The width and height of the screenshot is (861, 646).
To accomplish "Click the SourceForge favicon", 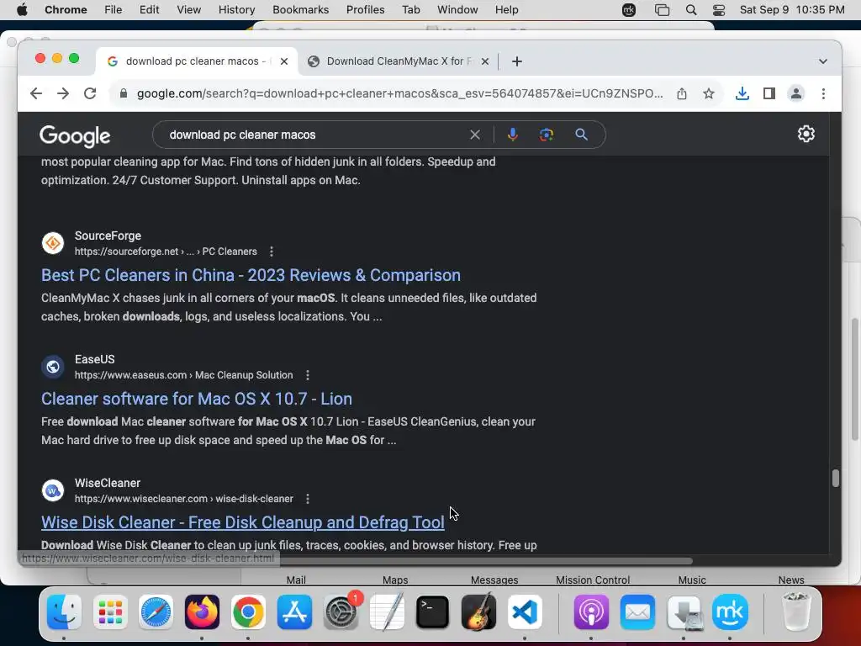I will click(x=53, y=243).
